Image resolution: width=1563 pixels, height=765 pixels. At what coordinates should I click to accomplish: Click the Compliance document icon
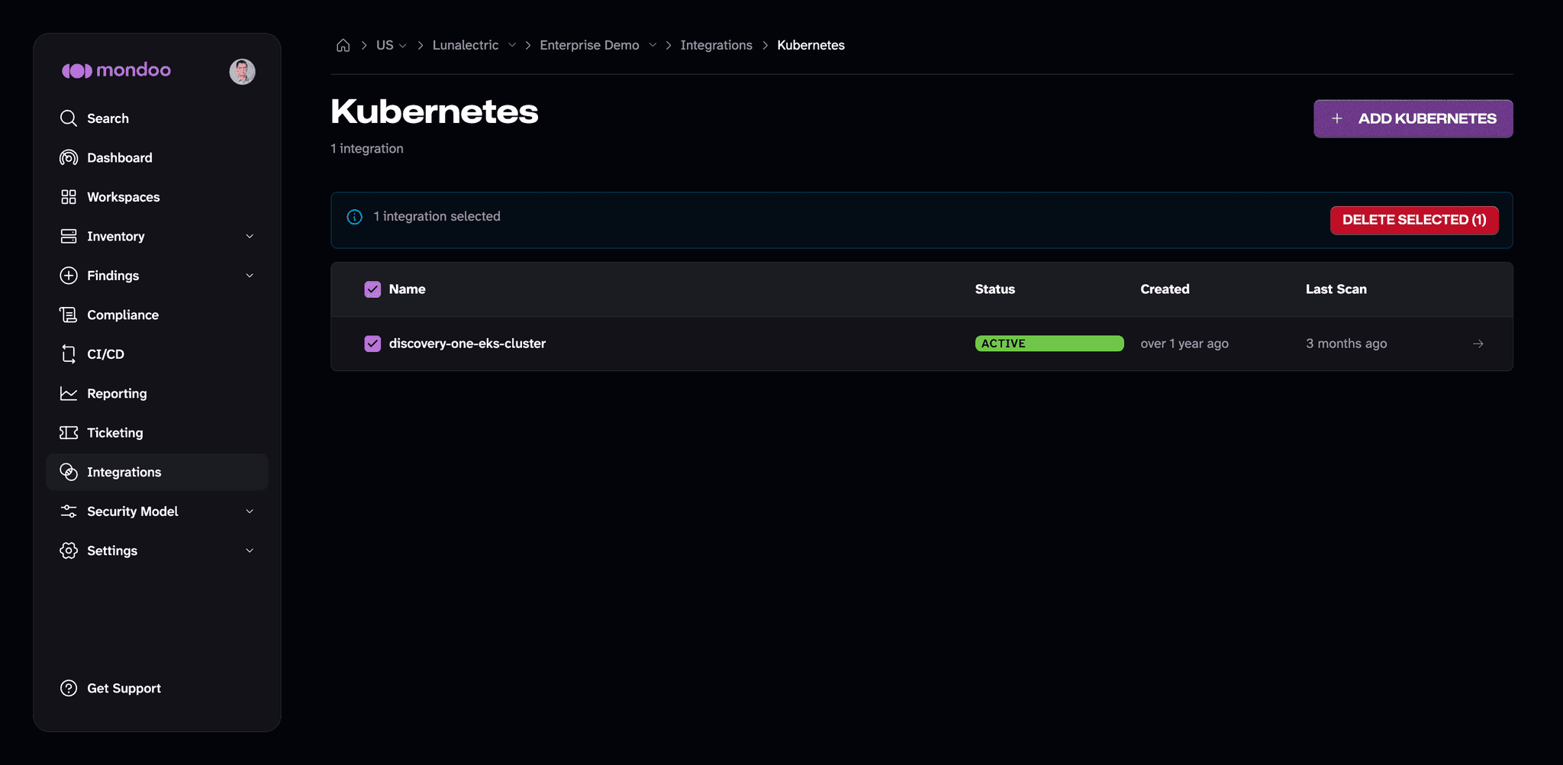click(69, 315)
